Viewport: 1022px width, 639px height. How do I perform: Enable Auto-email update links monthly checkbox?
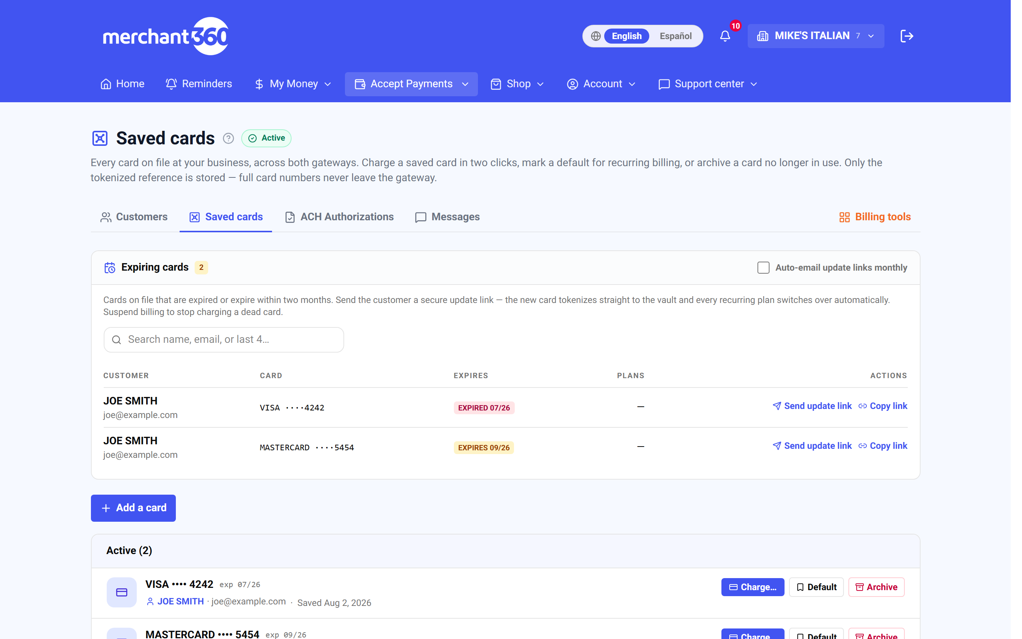(x=763, y=268)
